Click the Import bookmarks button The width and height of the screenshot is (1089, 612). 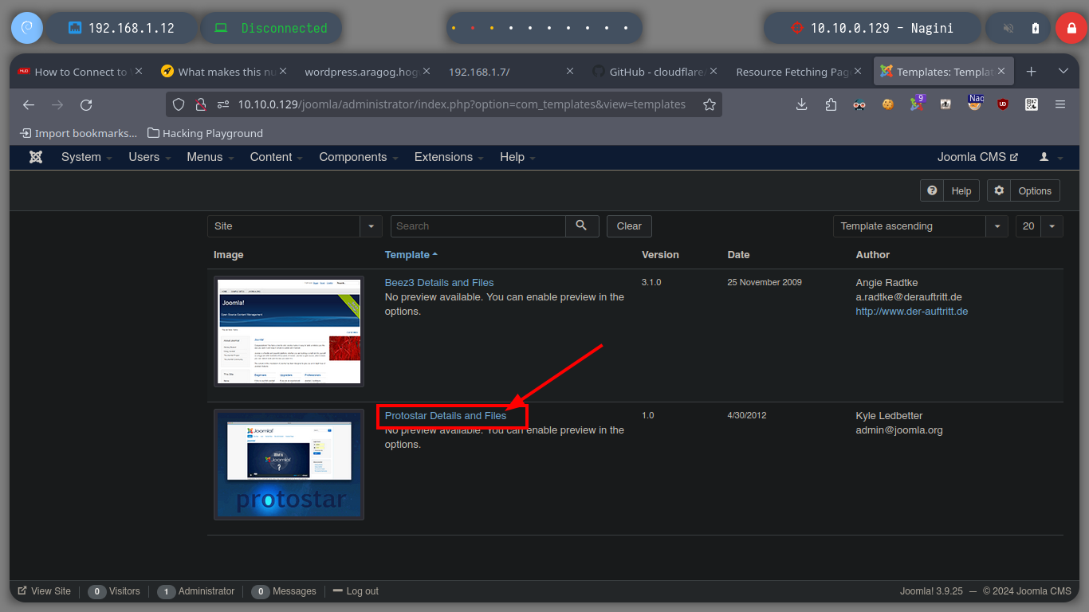click(x=78, y=133)
